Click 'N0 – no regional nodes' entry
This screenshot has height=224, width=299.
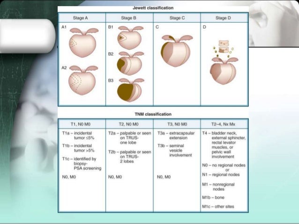[x=224, y=165]
